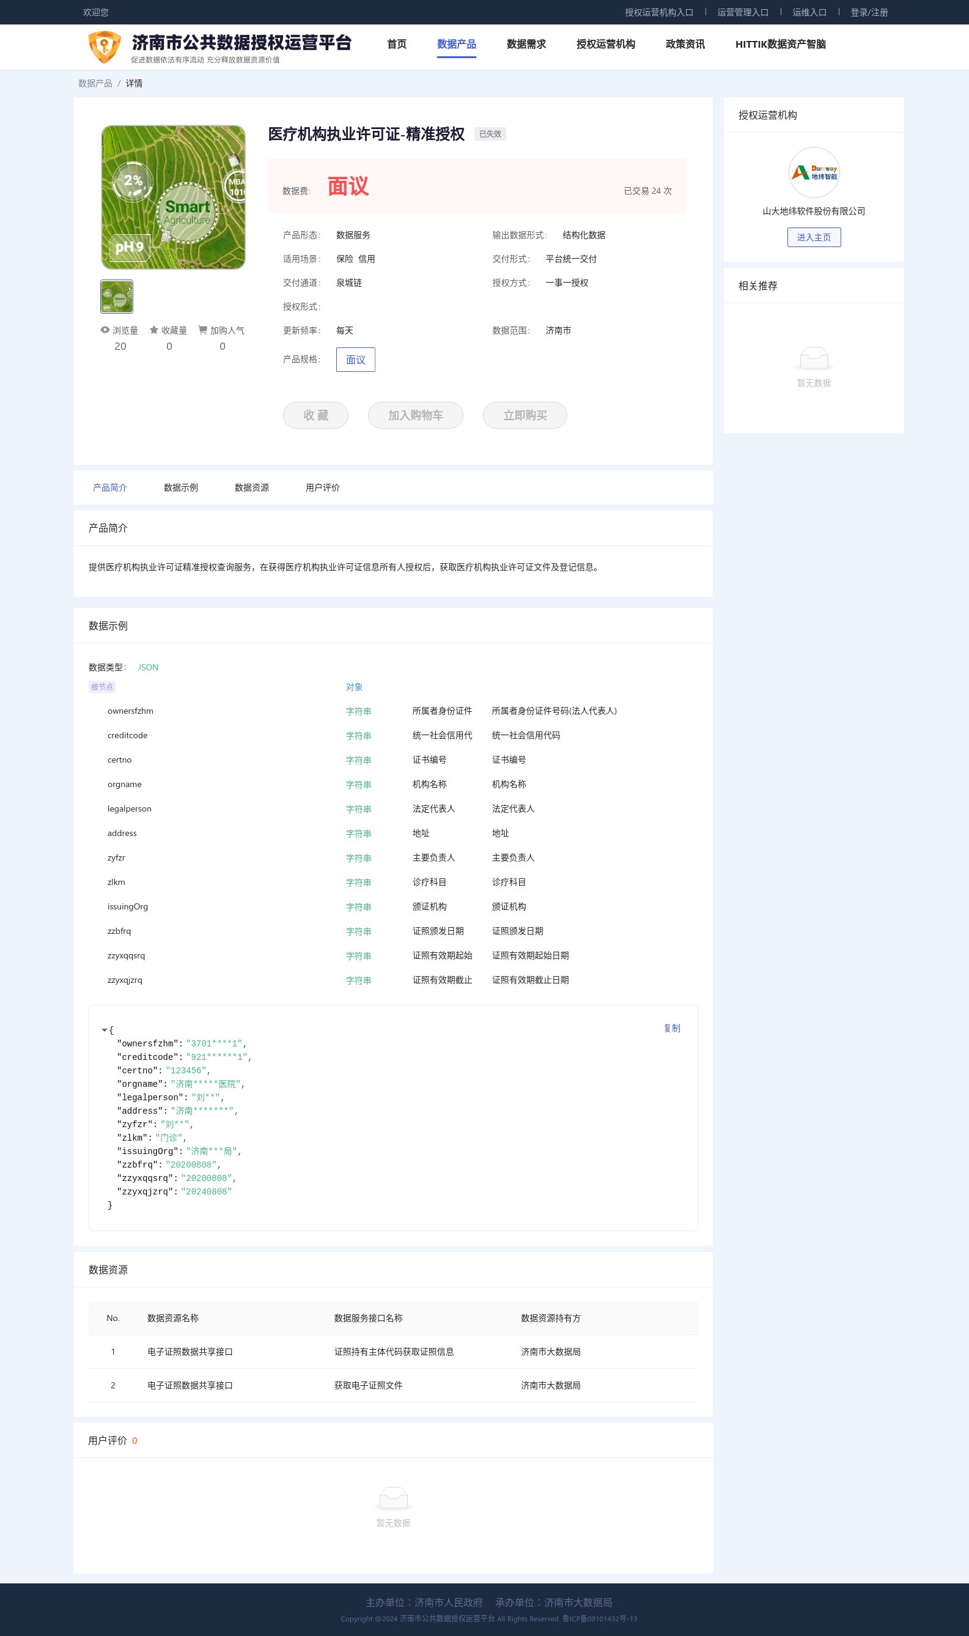The image size is (969, 1636).
Task: Click the zzyxqjzrq field name
Action: [125, 980]
